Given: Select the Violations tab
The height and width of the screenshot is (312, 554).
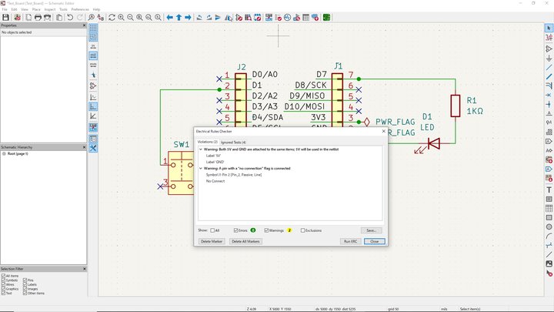Looking at the screenshot, I should pos(208,142).
